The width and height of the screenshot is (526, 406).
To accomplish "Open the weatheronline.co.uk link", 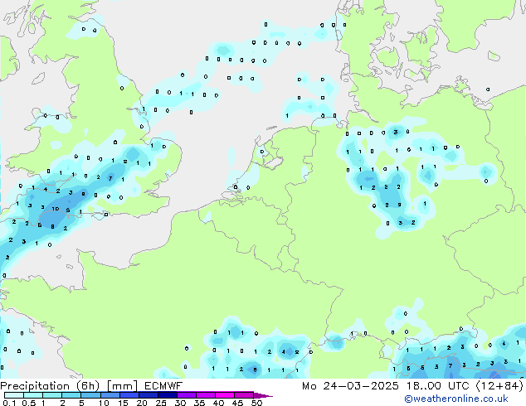I will coord(456,399).
